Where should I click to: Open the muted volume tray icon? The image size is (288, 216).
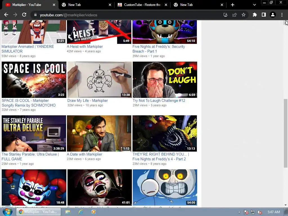point(260,212)
